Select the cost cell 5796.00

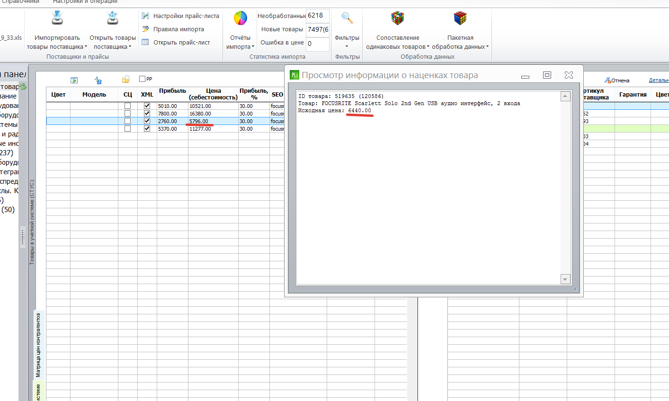coord(213,121)
